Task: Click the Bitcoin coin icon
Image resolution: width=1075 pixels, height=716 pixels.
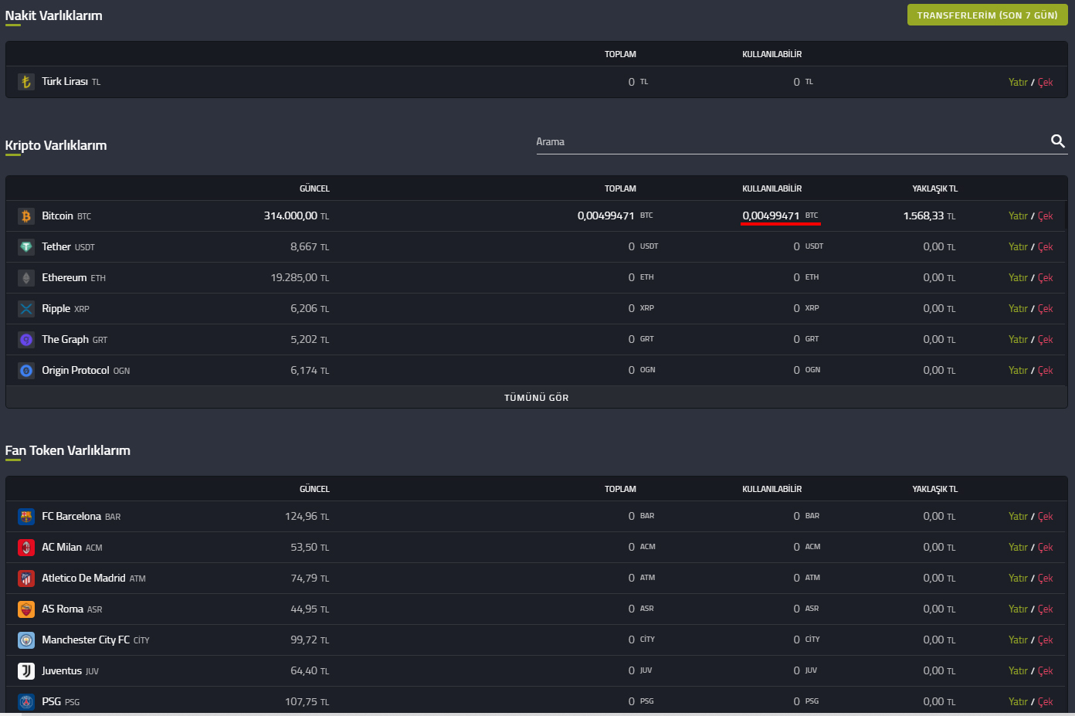Action: [26, 216]
